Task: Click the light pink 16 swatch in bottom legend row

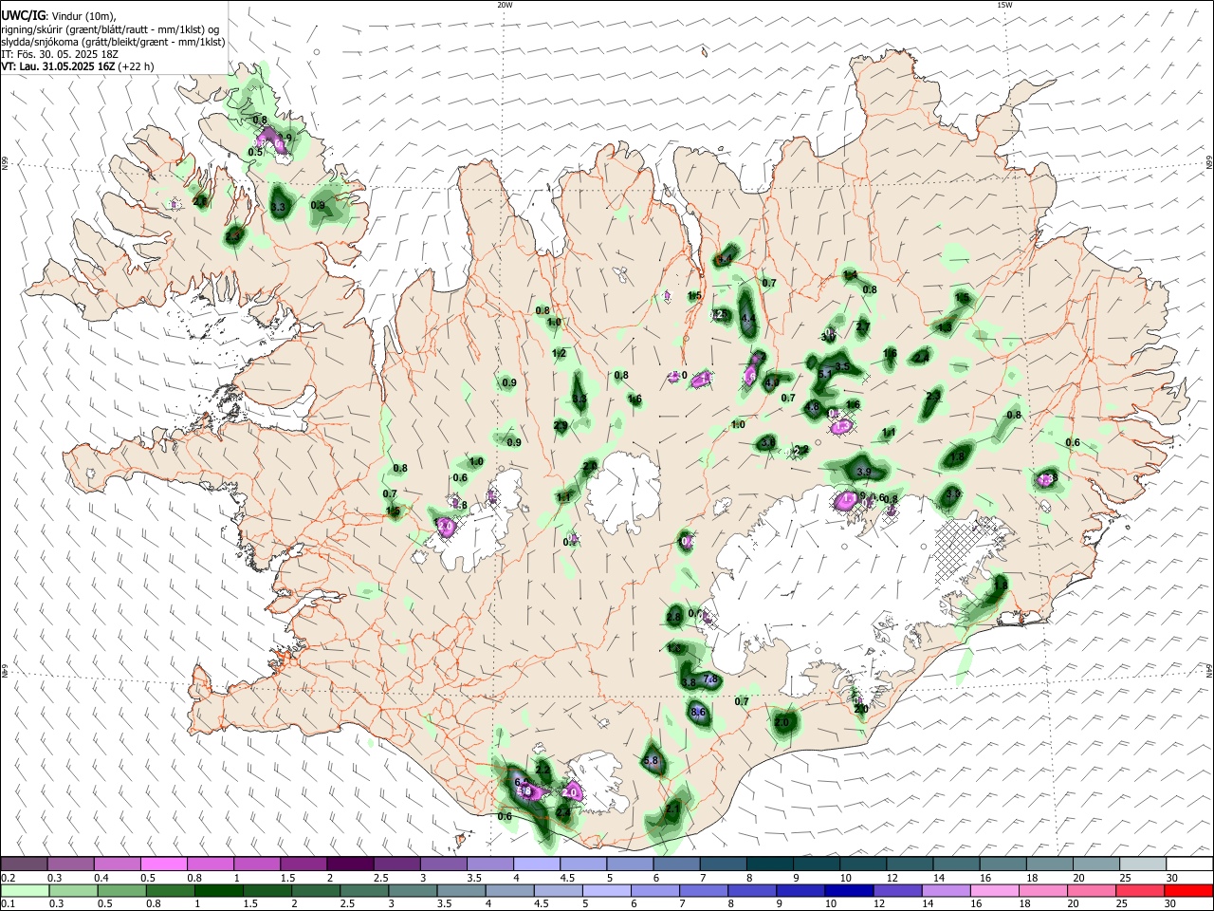Action: (995, 890)
